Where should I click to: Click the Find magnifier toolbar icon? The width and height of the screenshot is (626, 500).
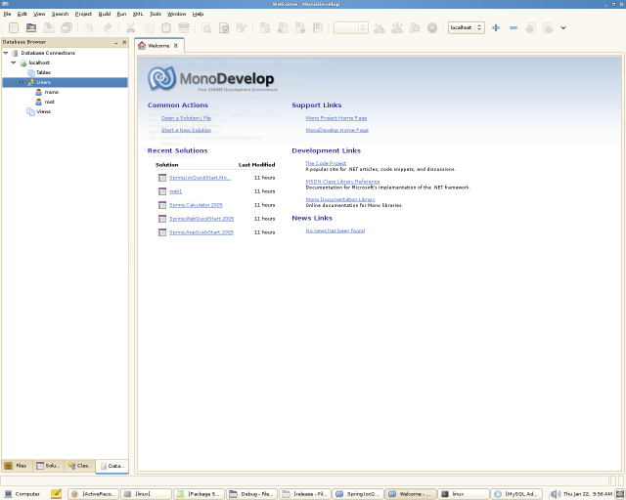point(206,27)
